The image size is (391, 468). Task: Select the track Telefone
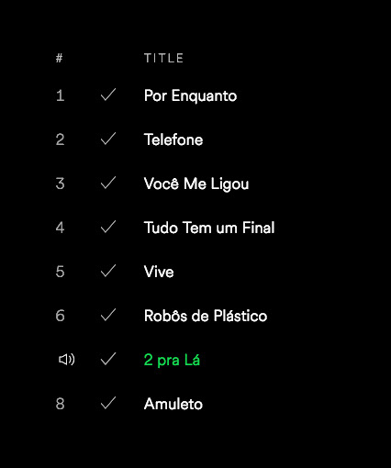(x=173, y=139)
